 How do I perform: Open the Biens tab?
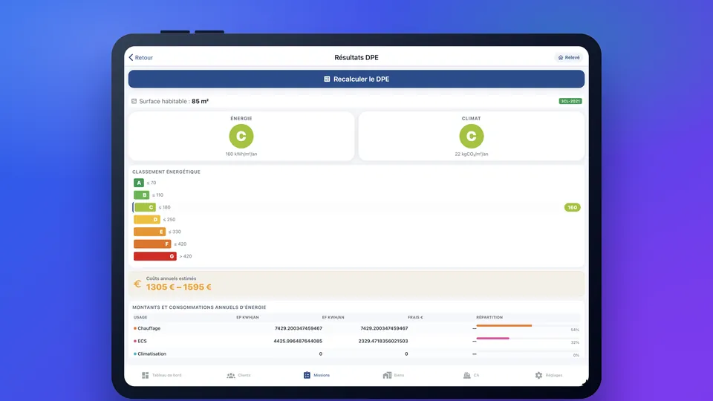(x=394, y=375)
